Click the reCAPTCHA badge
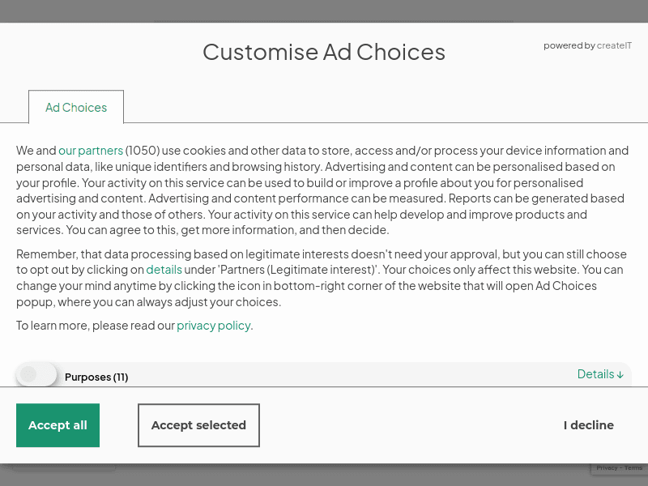The width and height of the screenshot is (648, 486). [x=620, y=470]
